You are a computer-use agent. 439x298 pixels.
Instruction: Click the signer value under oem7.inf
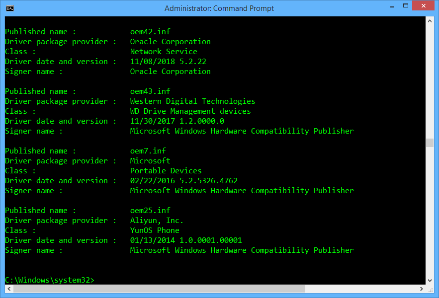pos(242,191)
